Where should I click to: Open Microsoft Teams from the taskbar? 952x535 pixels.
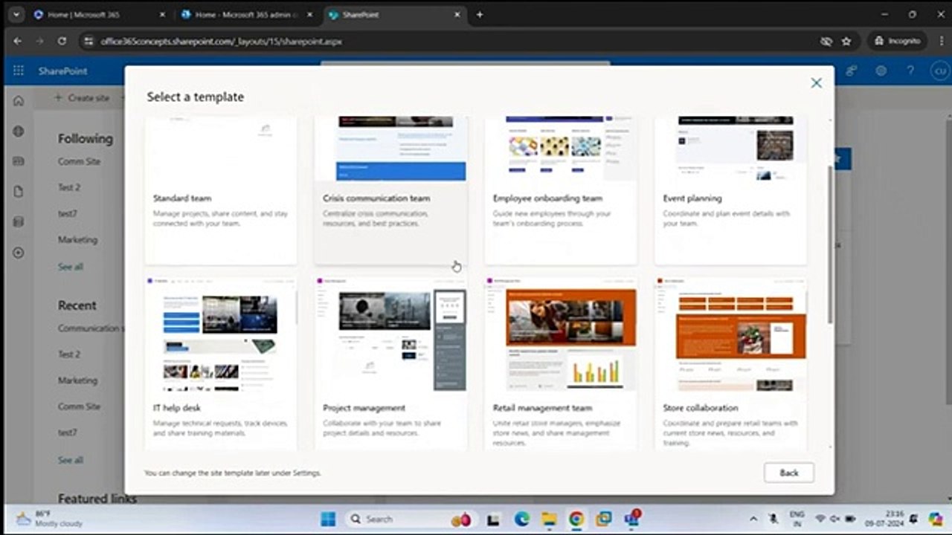coord(632,519)
